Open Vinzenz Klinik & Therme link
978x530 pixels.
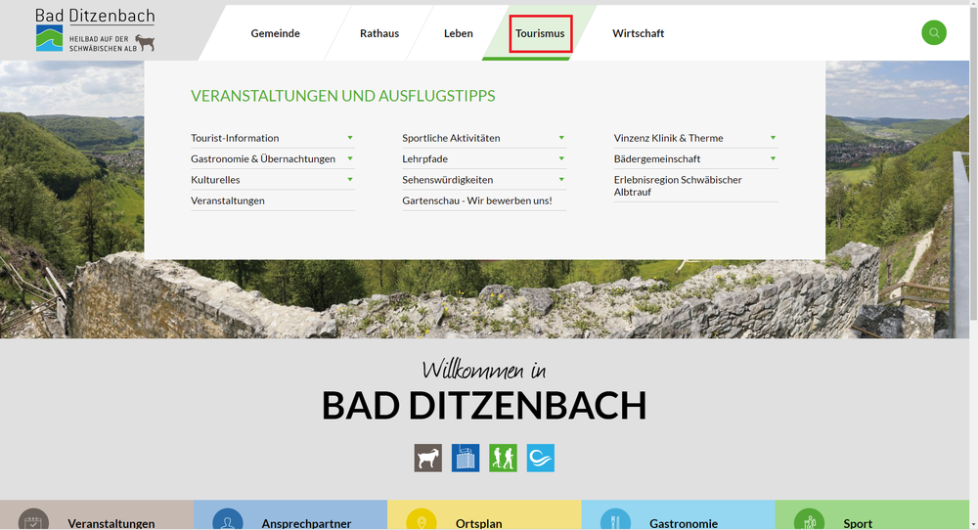[668, 138]
